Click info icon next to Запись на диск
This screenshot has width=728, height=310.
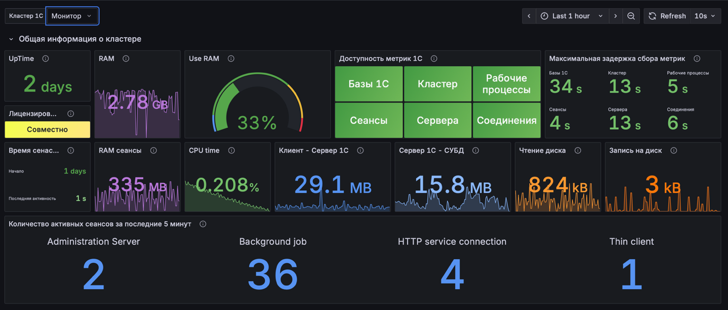pyautogui.click(x=673, y=151)
